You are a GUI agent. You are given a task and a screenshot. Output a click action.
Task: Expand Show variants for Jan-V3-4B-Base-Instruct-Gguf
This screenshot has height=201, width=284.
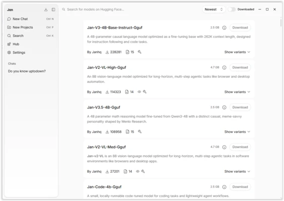point(237,52)
